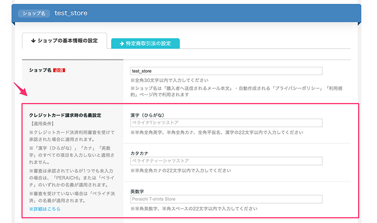
Task: Select the カタカナ name input field
Action: tap(226, 161)
